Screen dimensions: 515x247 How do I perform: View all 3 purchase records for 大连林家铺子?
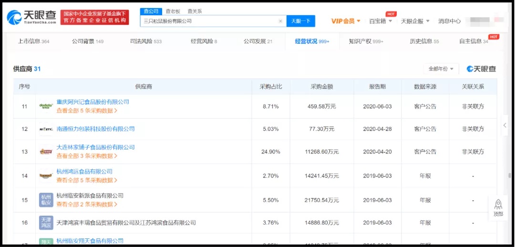click(x=87, y=156)
